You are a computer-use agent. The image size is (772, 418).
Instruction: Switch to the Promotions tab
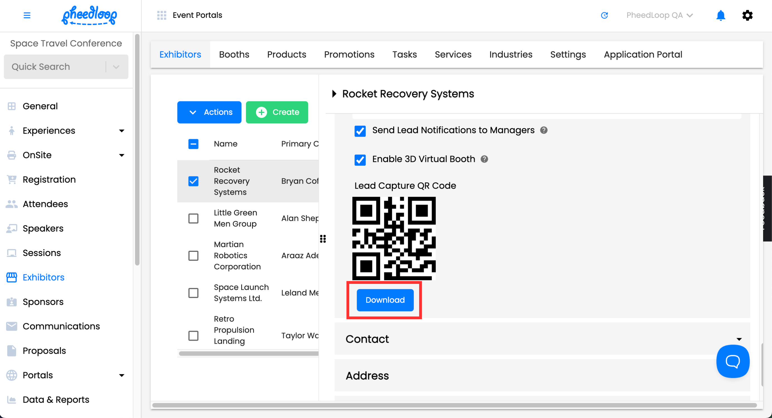pos(349,55)
